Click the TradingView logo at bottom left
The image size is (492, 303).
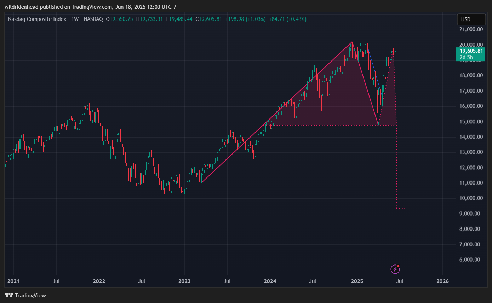click(25, 295)
